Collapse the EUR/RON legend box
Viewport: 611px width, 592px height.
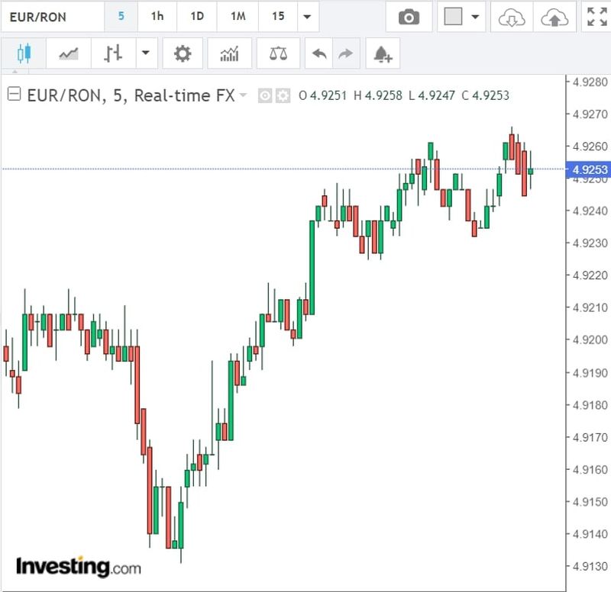coord(14,95)
